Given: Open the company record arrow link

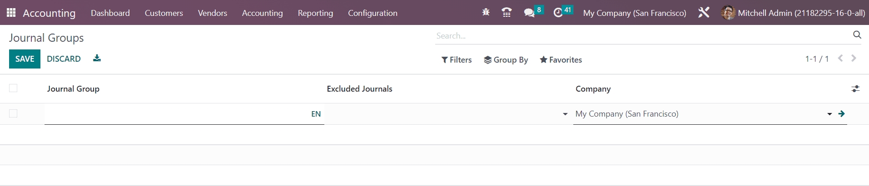Looking at the screenshot, I should point(841,114).
